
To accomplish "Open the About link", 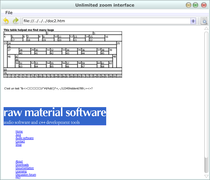I will point(19,161).
